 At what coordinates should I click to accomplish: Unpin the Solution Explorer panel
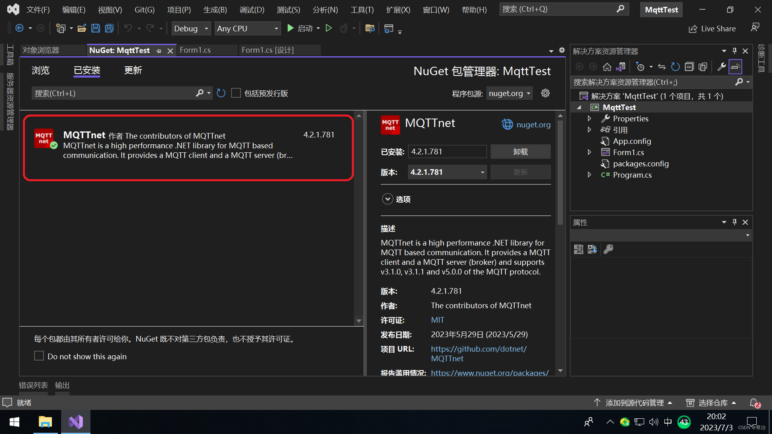coord(735,51)
